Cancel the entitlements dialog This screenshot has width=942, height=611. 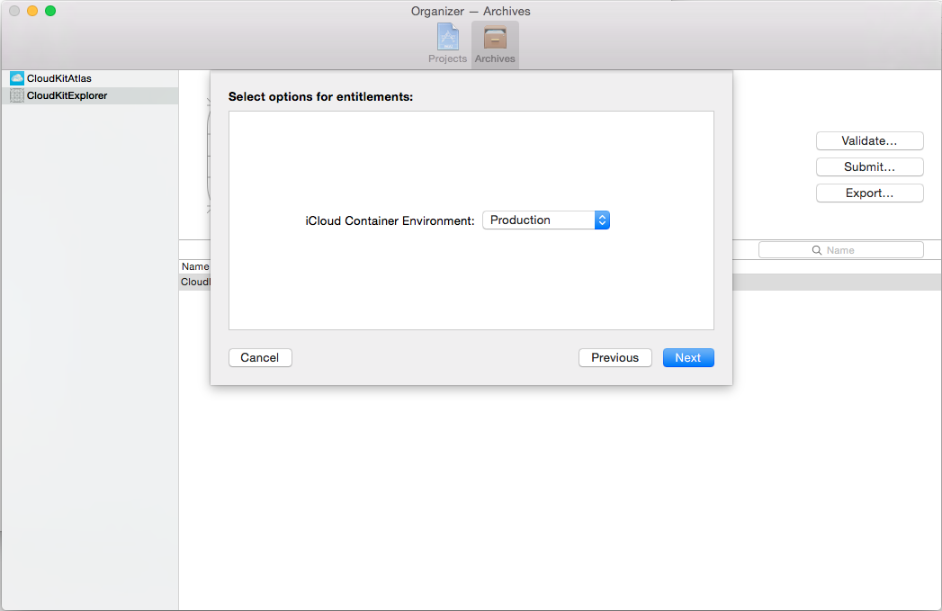click(259, 357)
